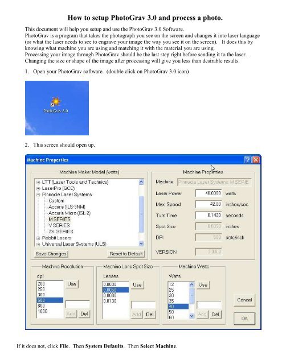Select M SERIES in machine tree
The height and width of the screenshot is (364, 282).
tap(59, 219)
